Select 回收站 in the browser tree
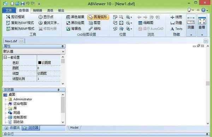 [x=18, y=122]
